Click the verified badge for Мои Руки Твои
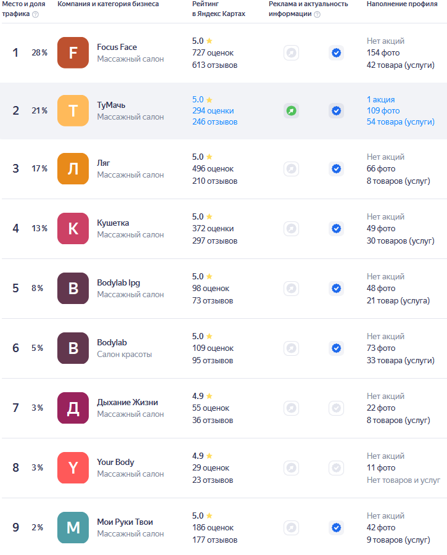The width and height of the screenshot is (447, 555). 336,528
